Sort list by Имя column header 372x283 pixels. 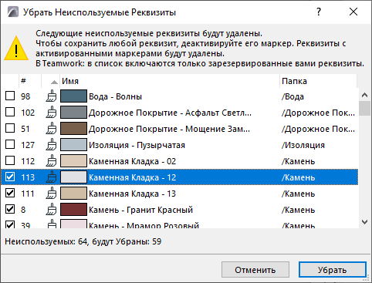(x=170, y=81)
